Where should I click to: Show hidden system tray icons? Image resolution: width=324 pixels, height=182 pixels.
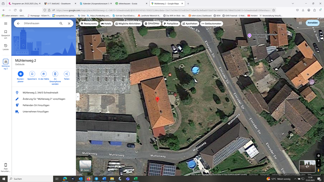(295, 179)
